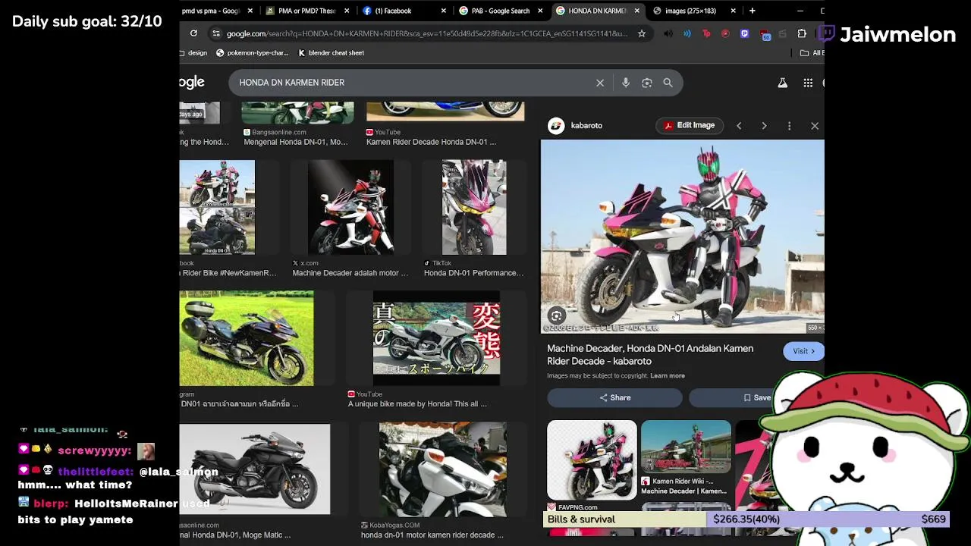This screenshot has height=546, width=971.
Task: Open three-dot options in image preview
Action: (x=789, y=126)
